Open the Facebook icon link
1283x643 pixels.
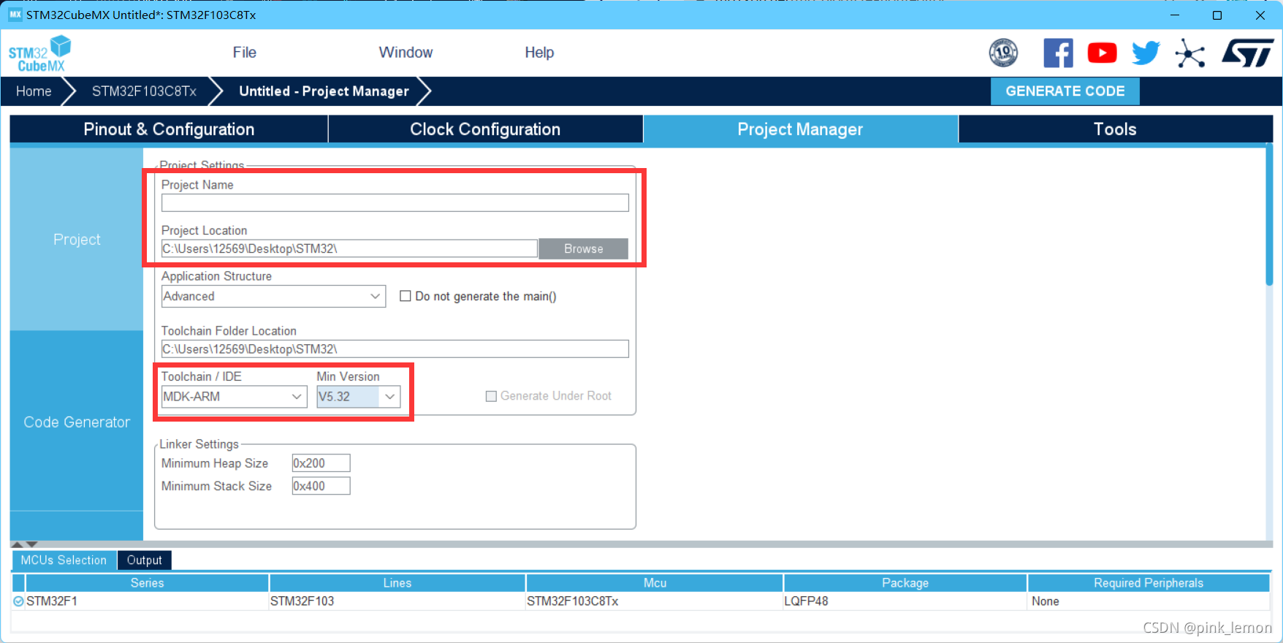(x=1058, y=53)
